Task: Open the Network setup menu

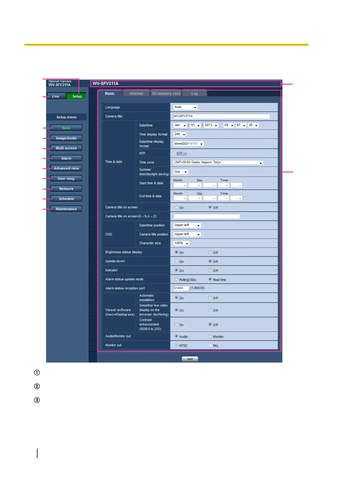Action: (x=66, y=189)
